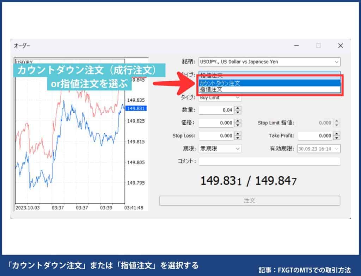This screenshot has width=361, height=276.
Task: Click the 149.795 price axis label
Action: coord(136,183)
